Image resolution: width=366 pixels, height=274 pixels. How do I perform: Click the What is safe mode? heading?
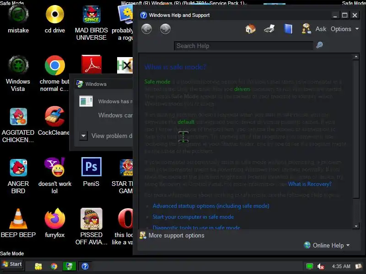tap(175, 67)
